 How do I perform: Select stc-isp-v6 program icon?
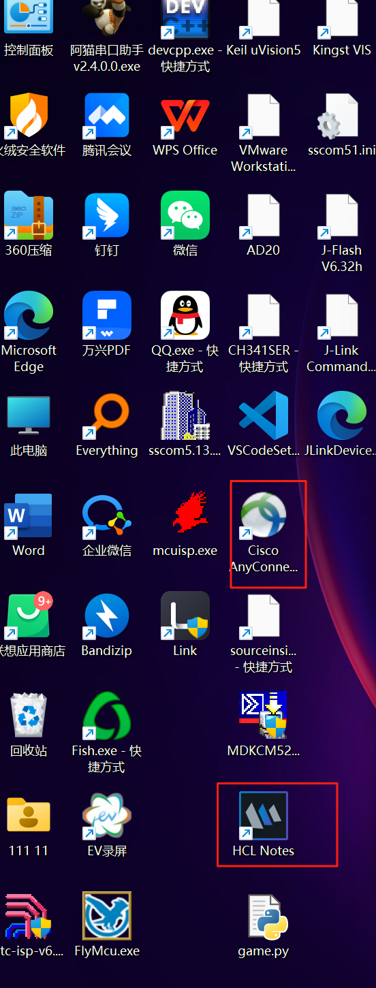(29, 917)
